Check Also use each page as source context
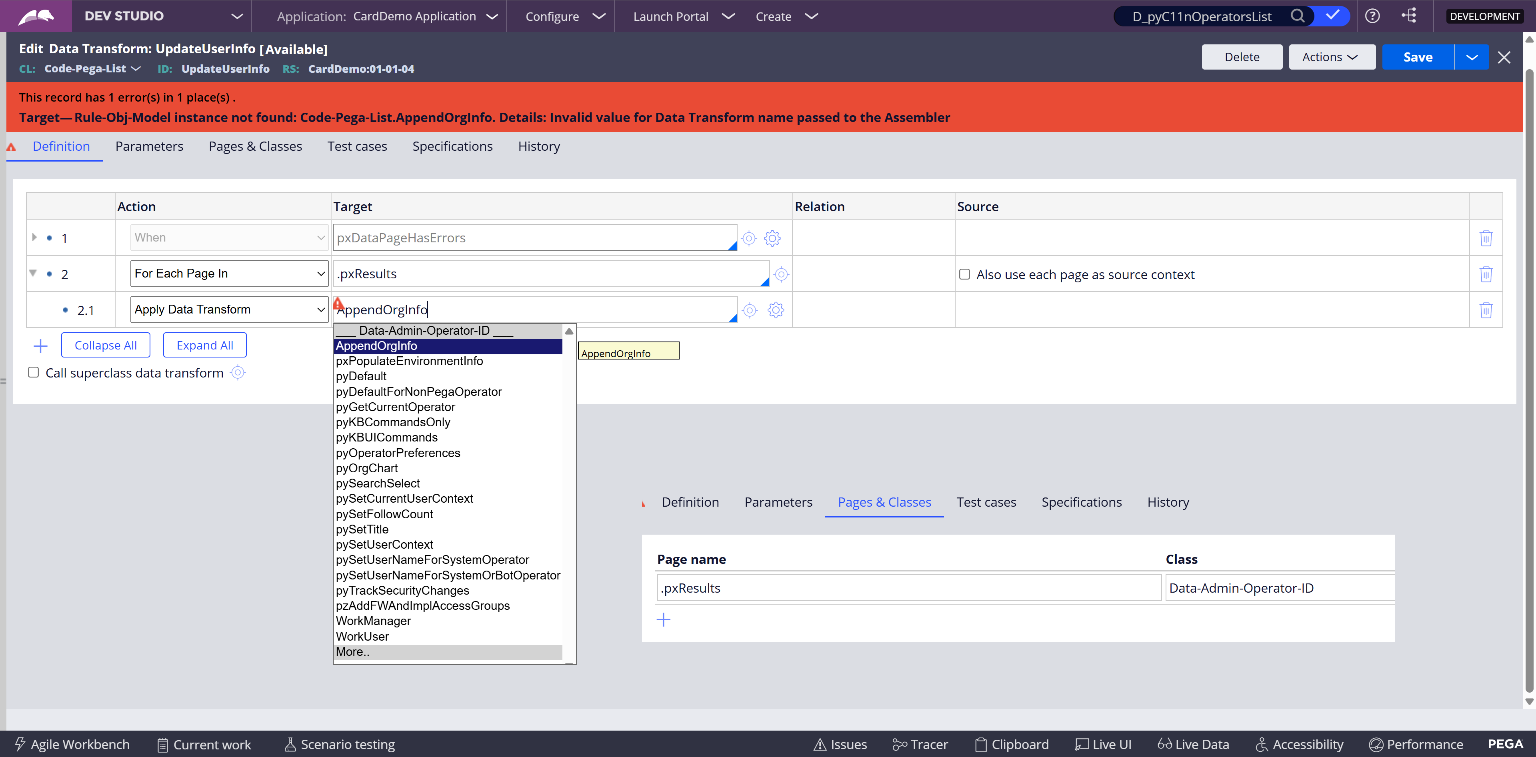The image size is (1536, 757). (964, 274)
